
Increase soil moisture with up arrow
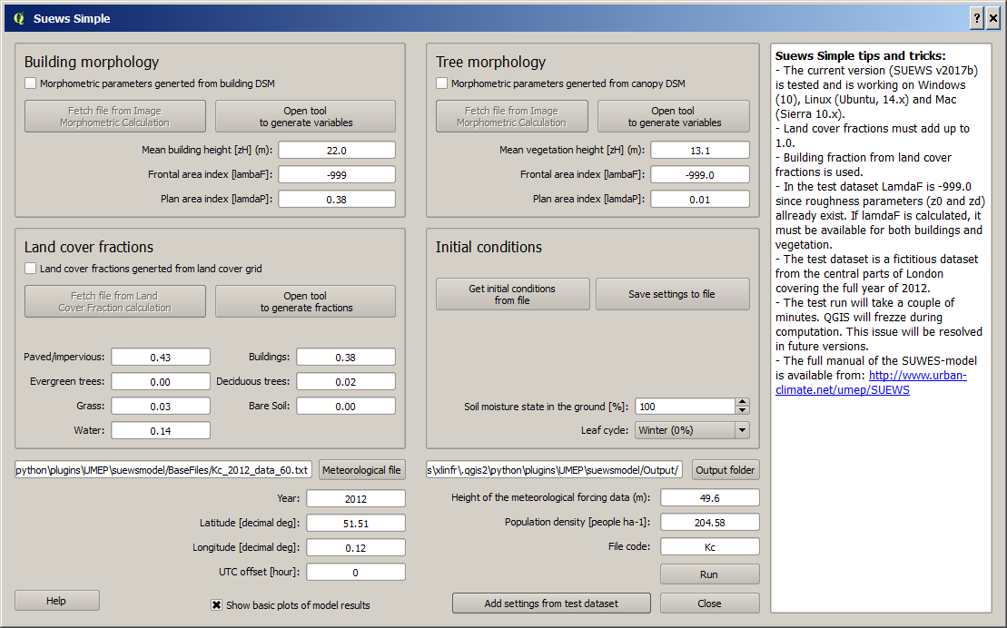click(743, 402)
